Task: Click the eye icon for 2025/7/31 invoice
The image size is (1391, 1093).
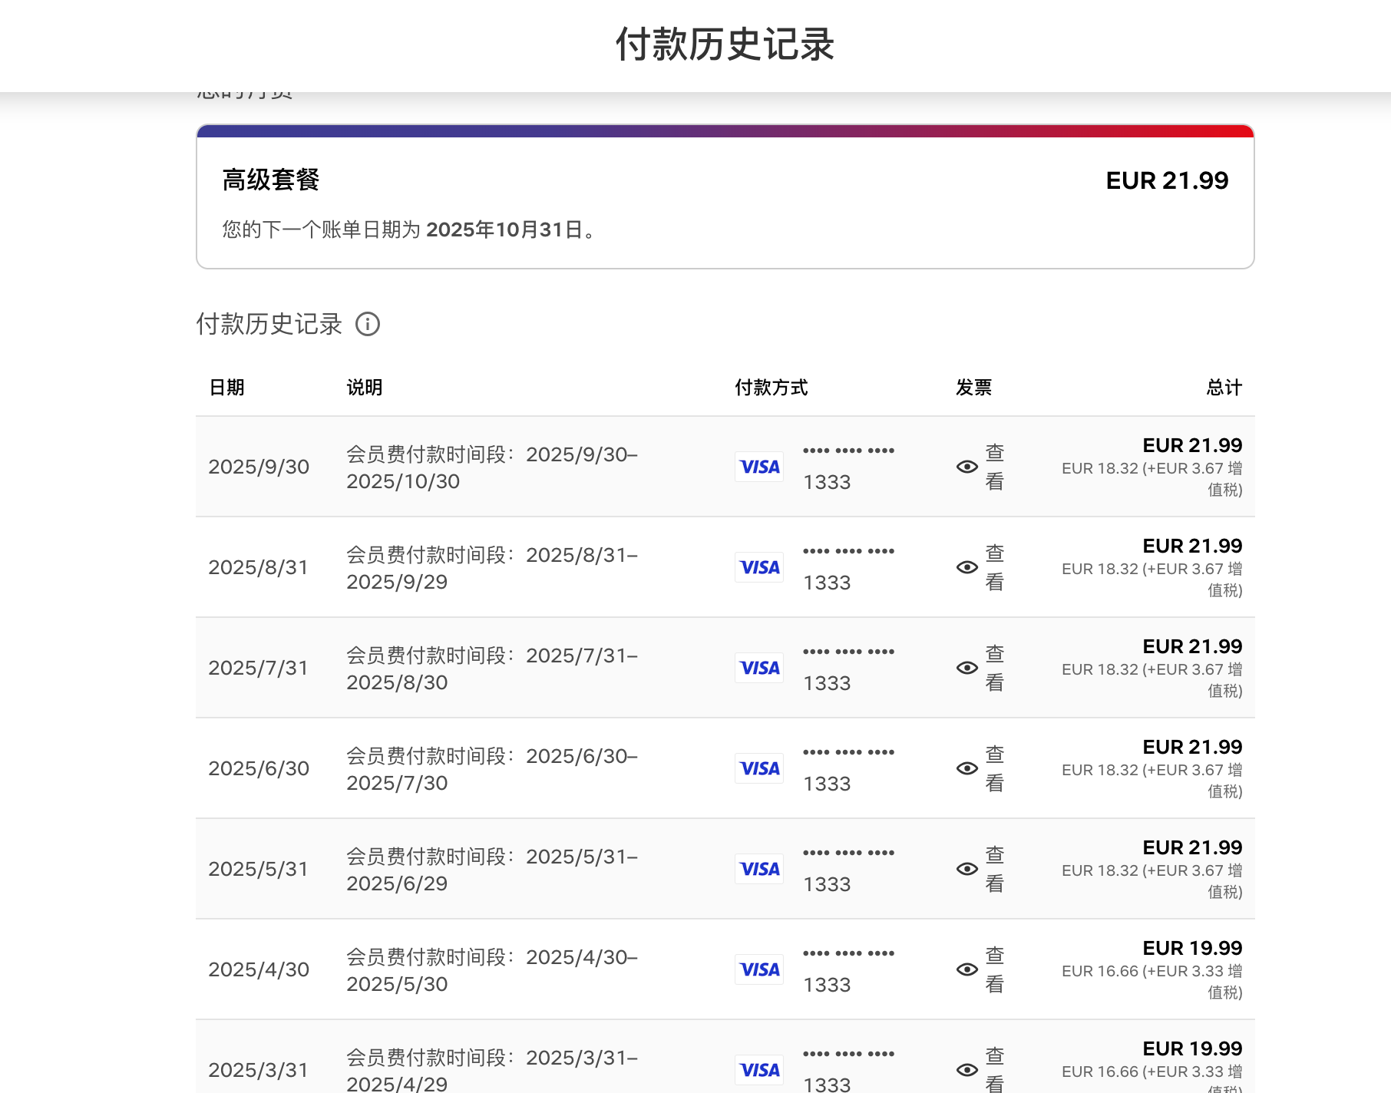Action: pyautogui.click(x=966, y=668)
